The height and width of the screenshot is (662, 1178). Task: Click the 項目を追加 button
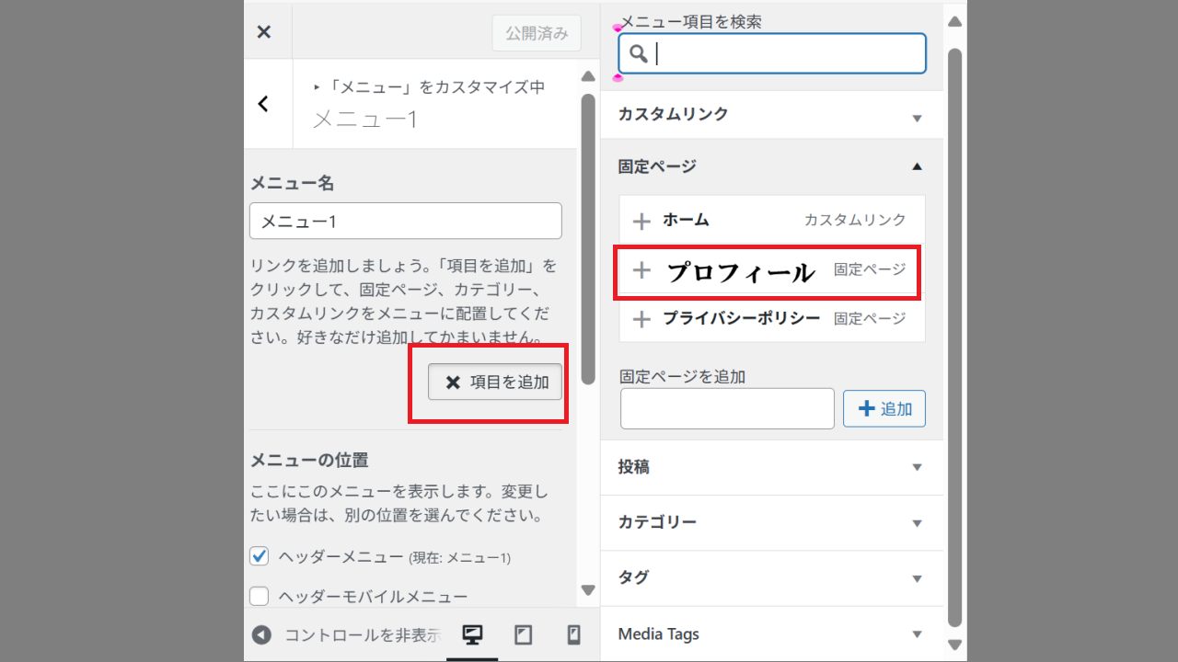(495, 382)
